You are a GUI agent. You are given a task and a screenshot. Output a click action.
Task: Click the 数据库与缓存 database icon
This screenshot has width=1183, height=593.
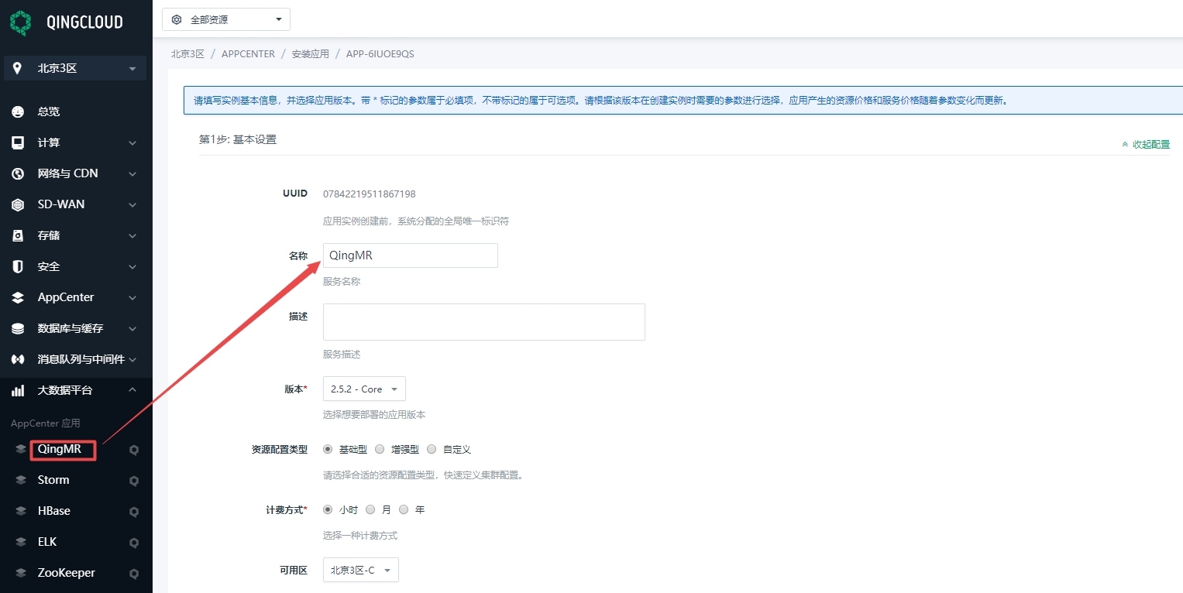pos(18,328)
